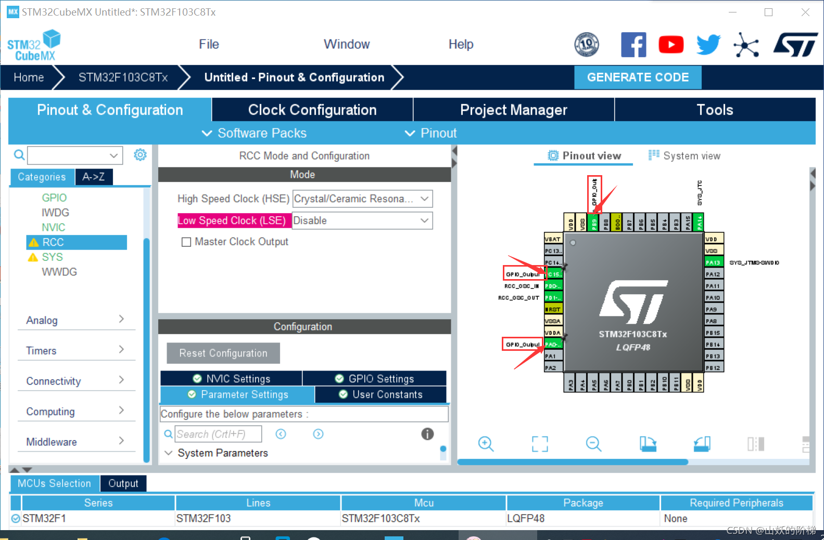Collapse the System Parameters section

[x=168, y=453]
